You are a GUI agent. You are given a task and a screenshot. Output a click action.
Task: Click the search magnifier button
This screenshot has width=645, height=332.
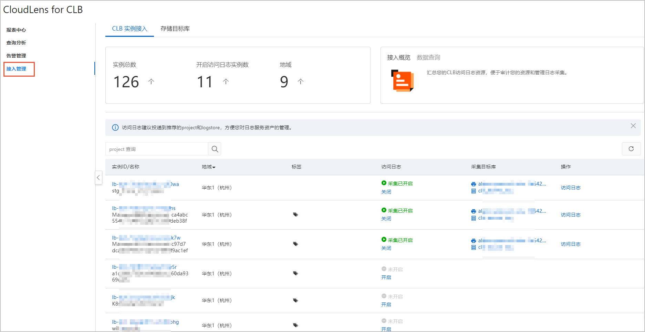coord(215,149)
